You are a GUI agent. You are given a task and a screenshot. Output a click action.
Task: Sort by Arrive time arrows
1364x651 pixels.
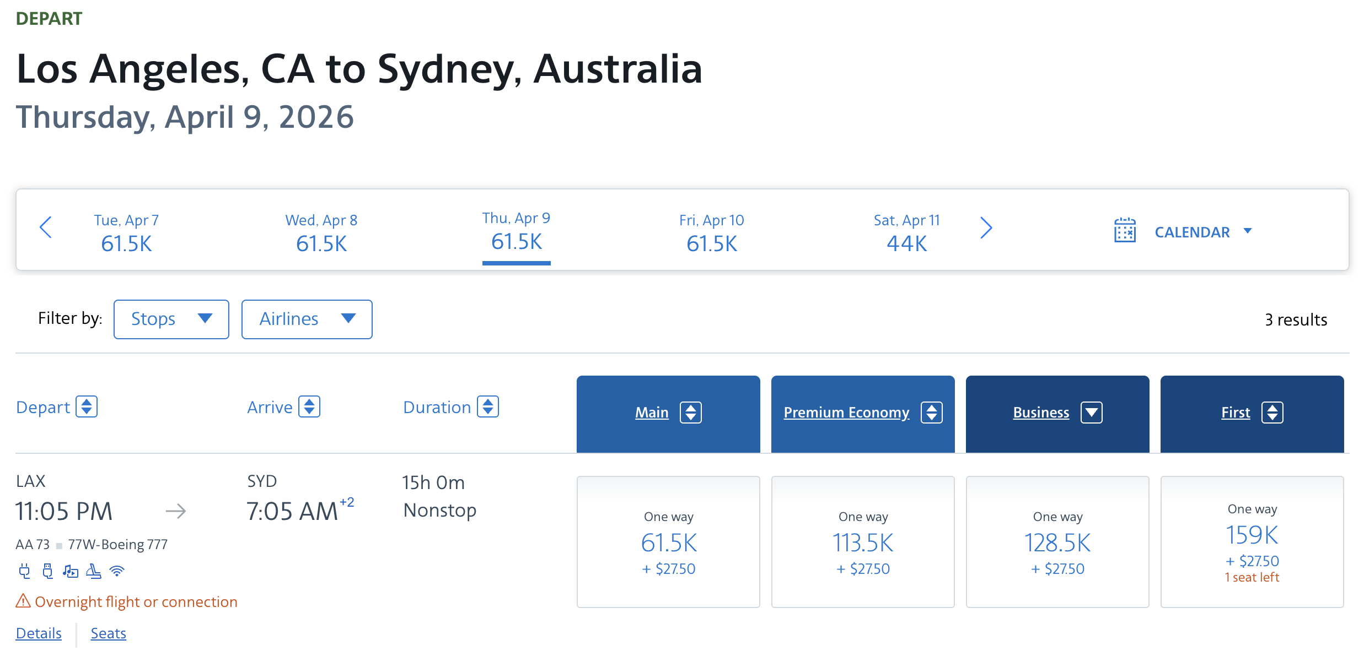pyautogui.click(x=309, y=406)
